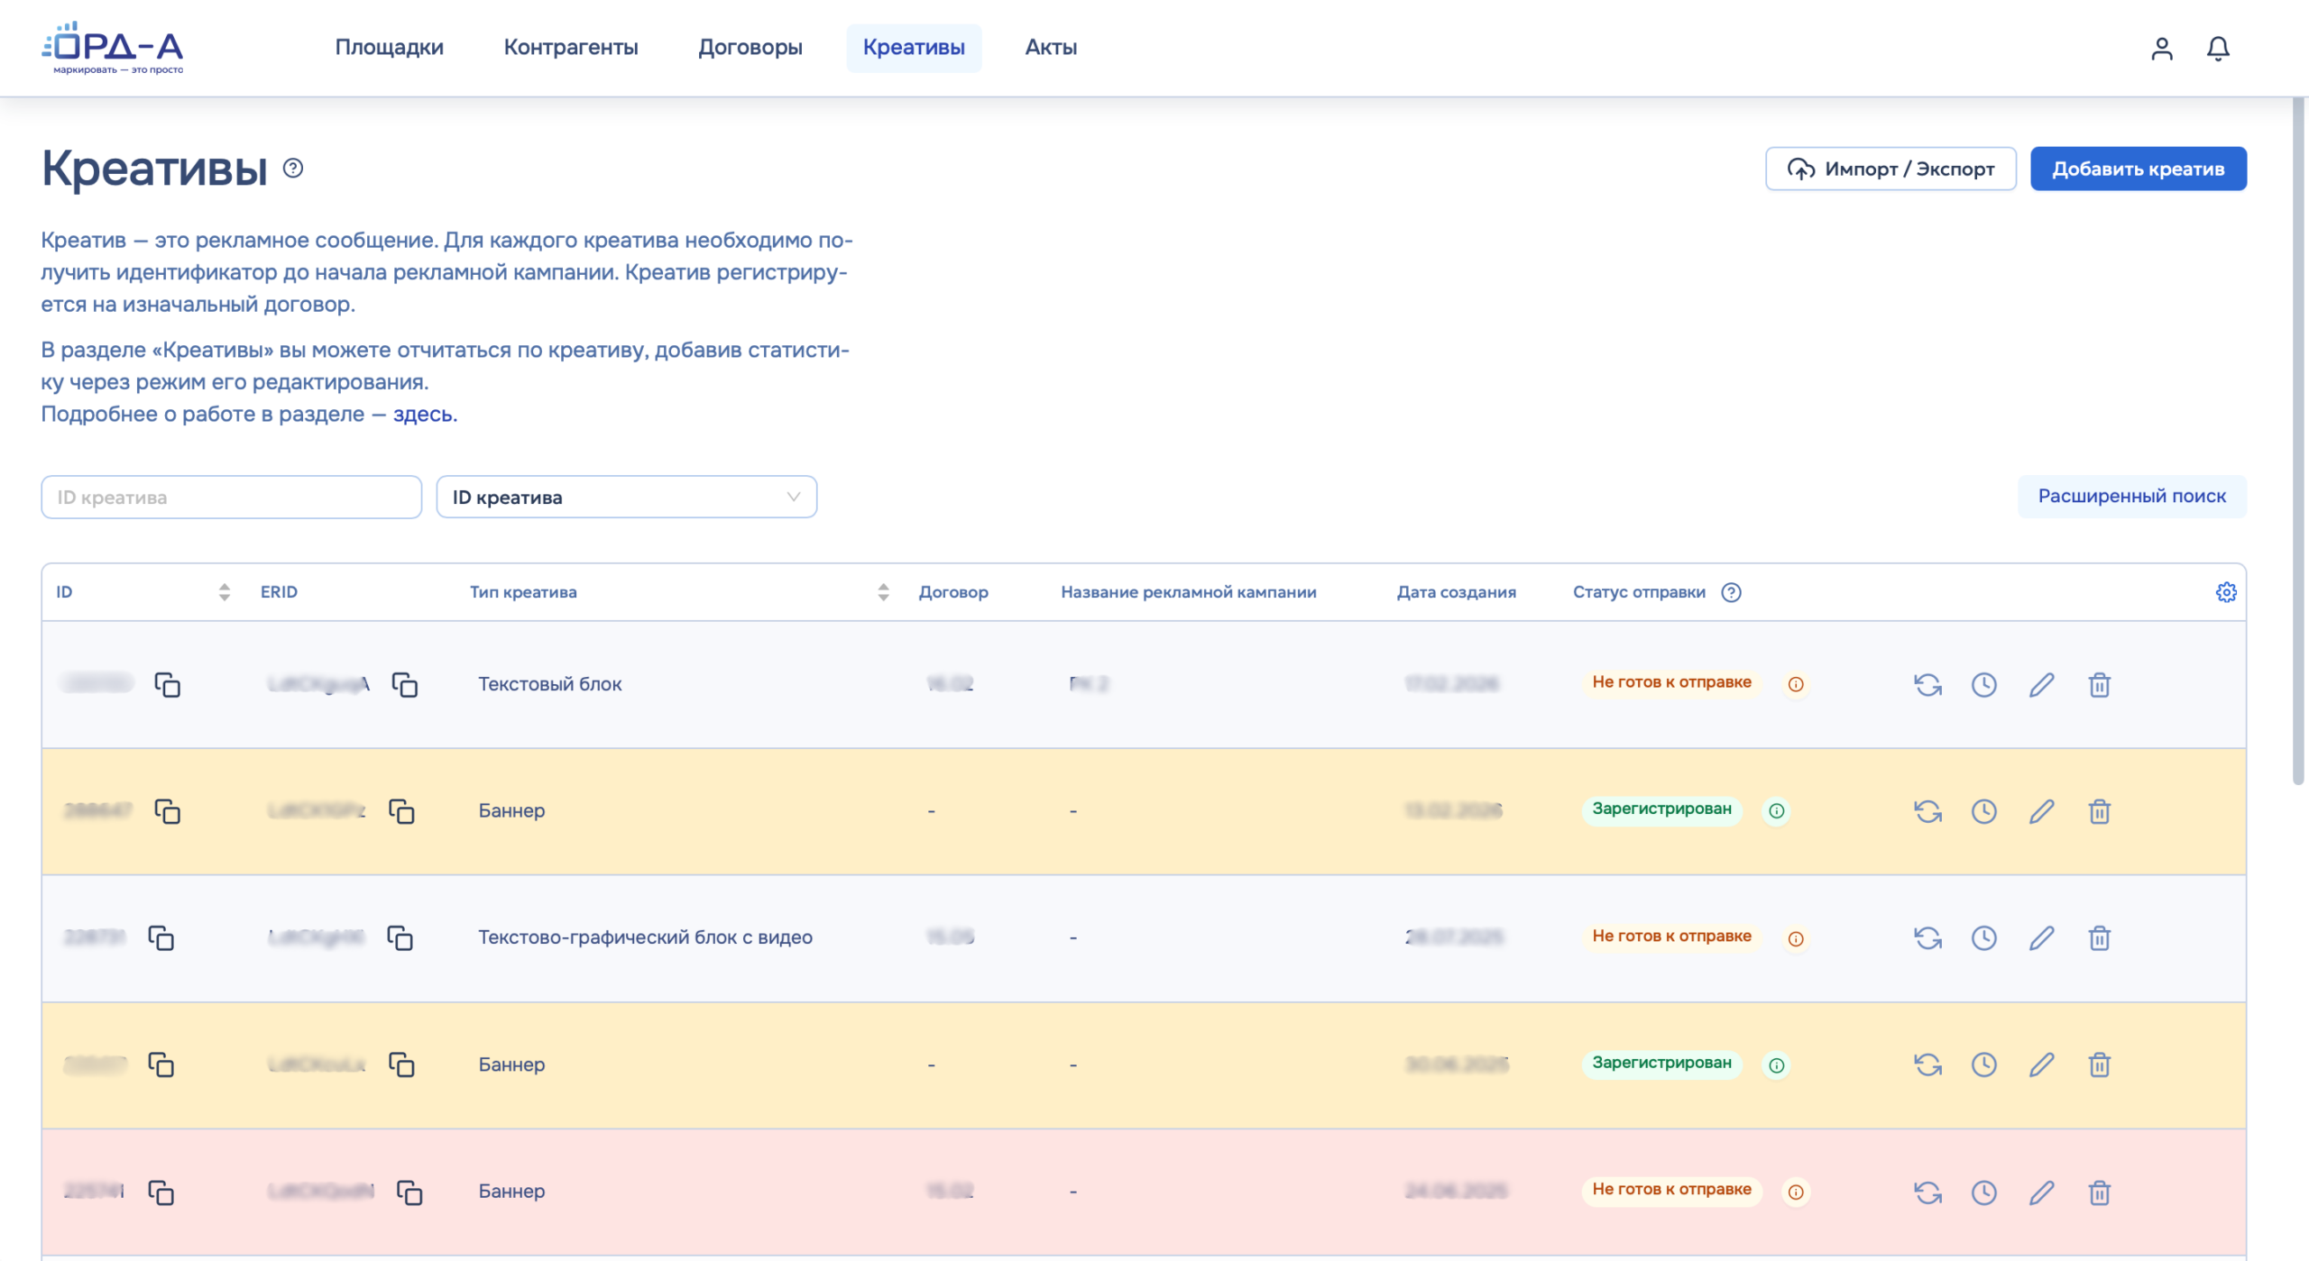View history of Текстовый блок row
This screenshot has height=1261, width=2309.
[x=1983, y=684]
